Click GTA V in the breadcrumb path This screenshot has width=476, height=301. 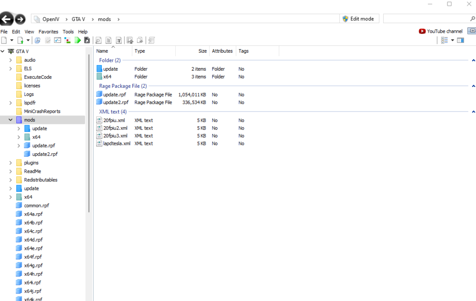pyautogui.click(x=78, y=19)
